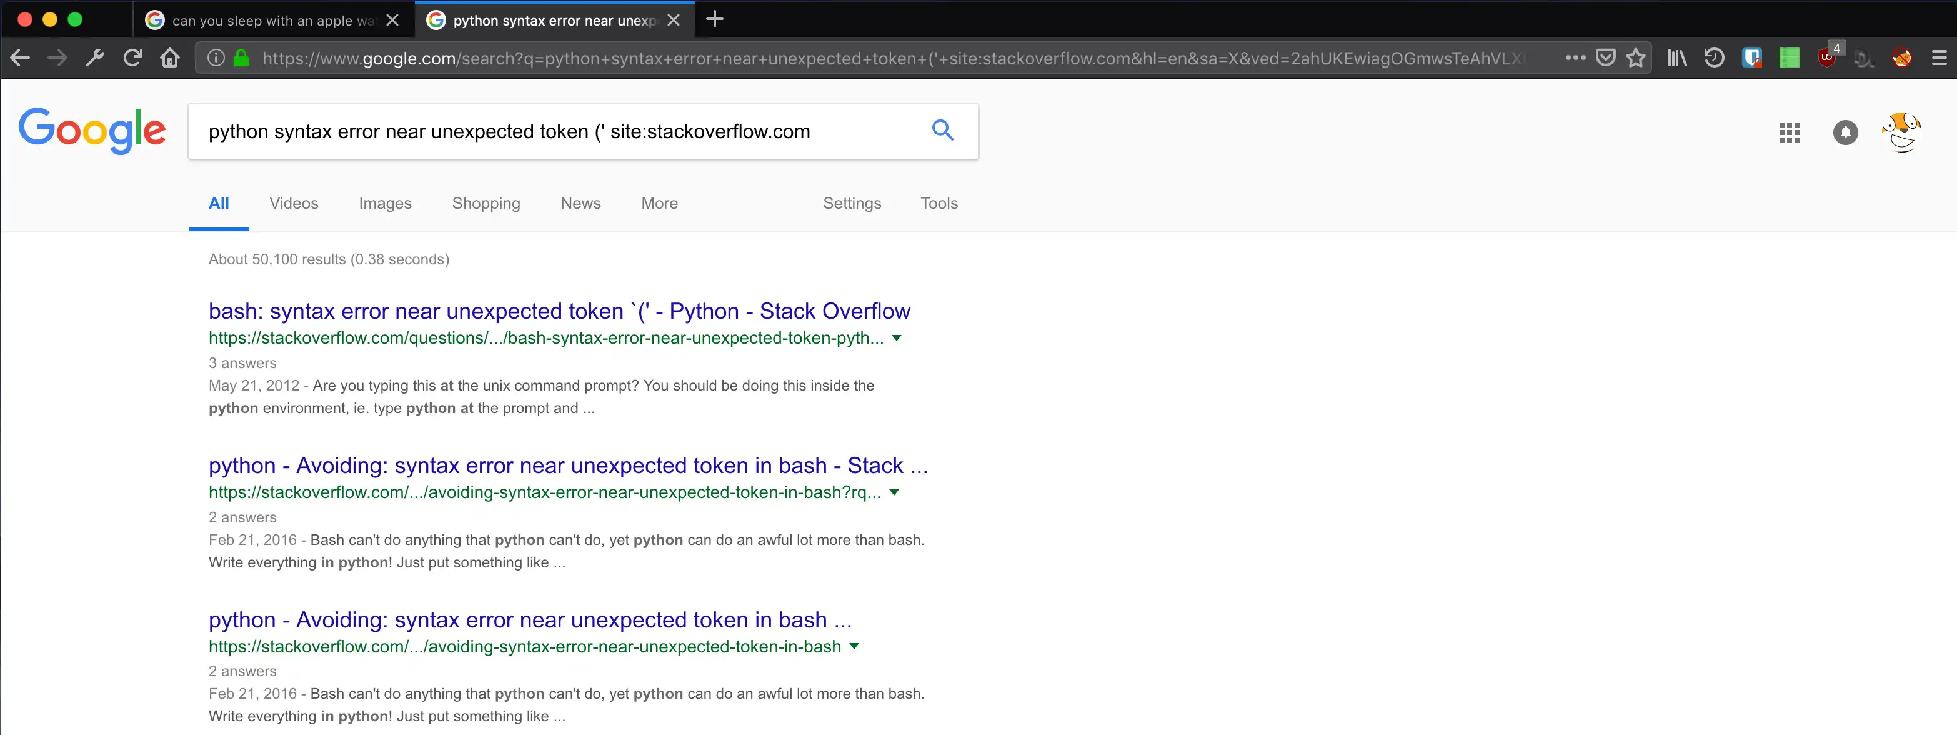Open Firefox hamburger menu
This screenshot has width=1957, height=735.
tap(1939, 57)
